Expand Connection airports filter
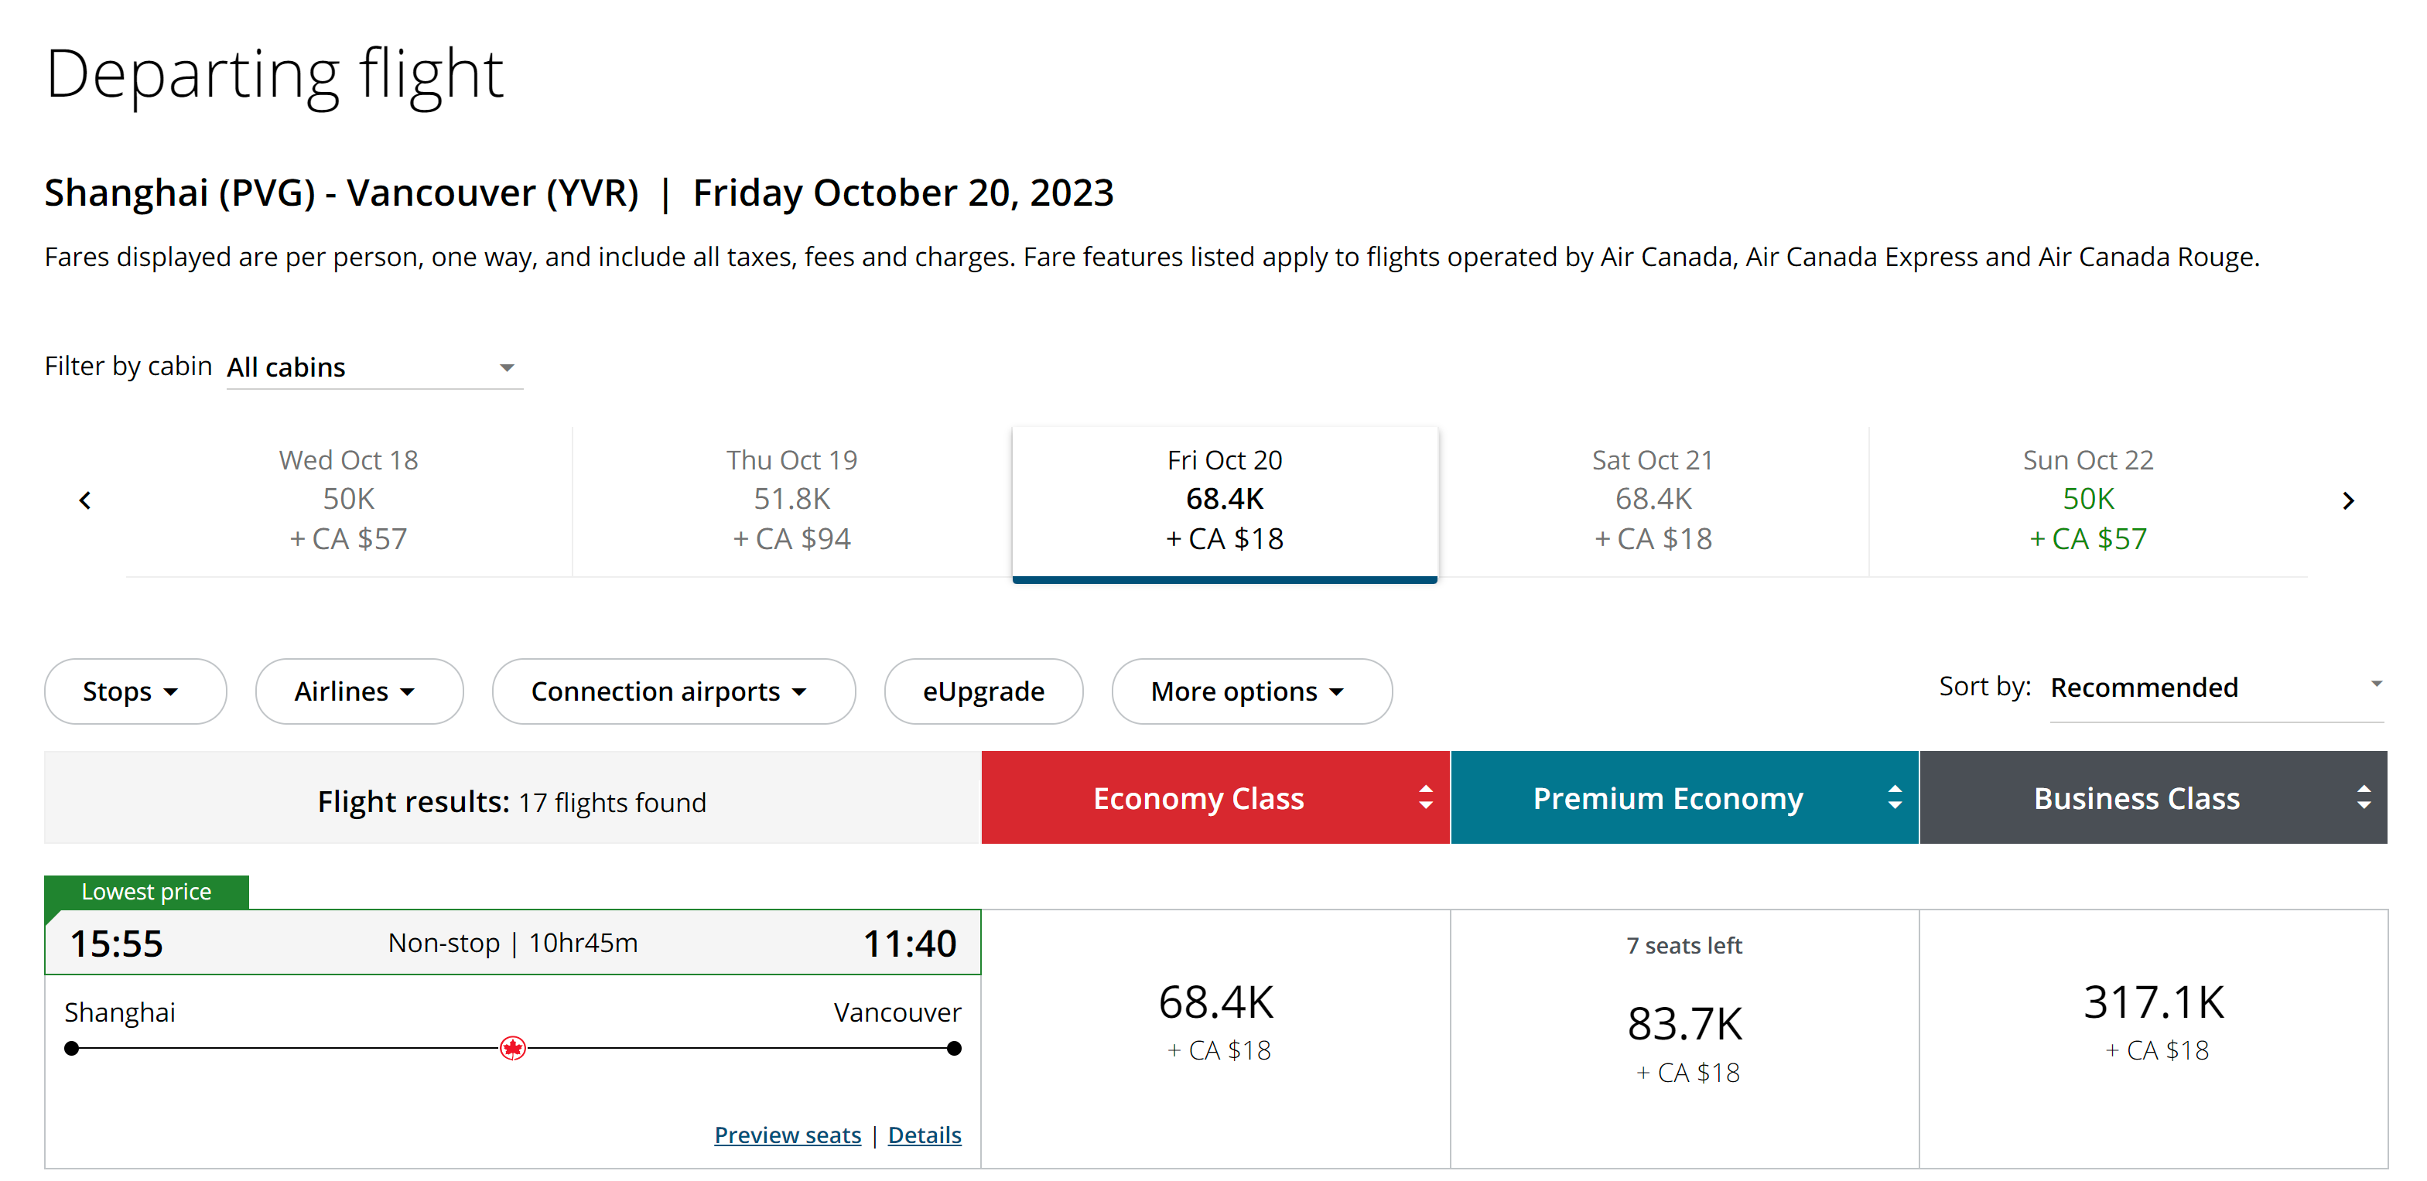Image resolution: width=2427 pixels, height=1181 pixels. (674, 691)
